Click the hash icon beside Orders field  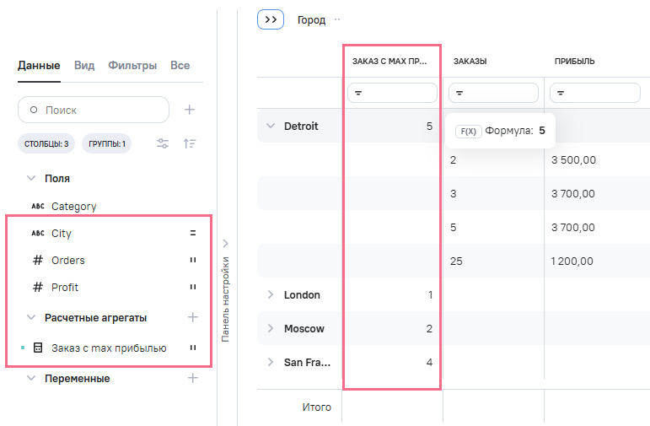37,260
